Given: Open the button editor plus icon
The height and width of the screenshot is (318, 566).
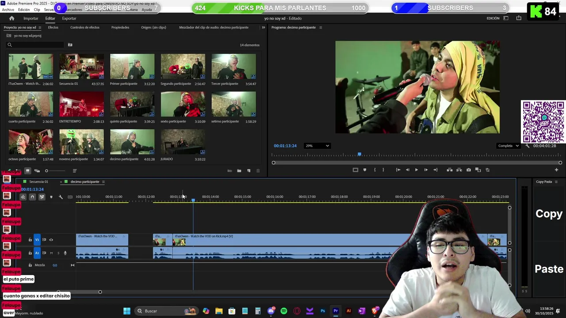Looking at the screenshot, I should pos(556,170).
